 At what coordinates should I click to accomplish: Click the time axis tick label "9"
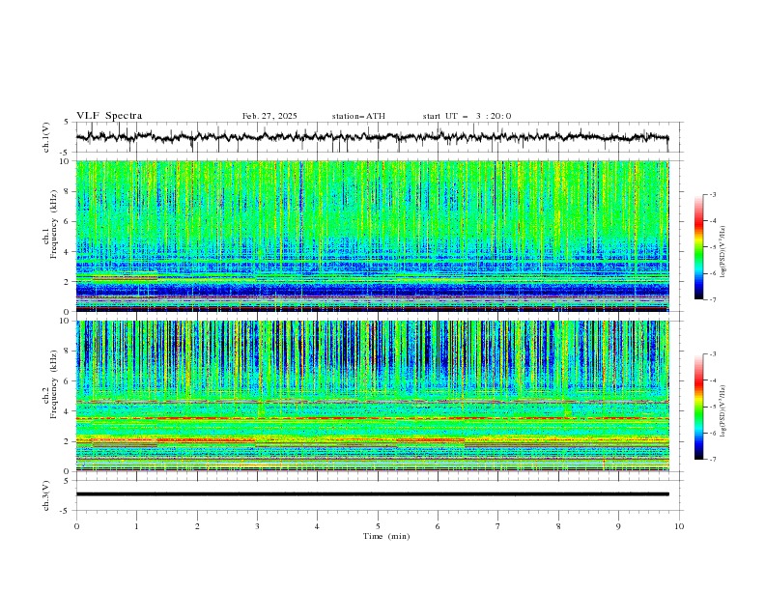pos(618,526)
